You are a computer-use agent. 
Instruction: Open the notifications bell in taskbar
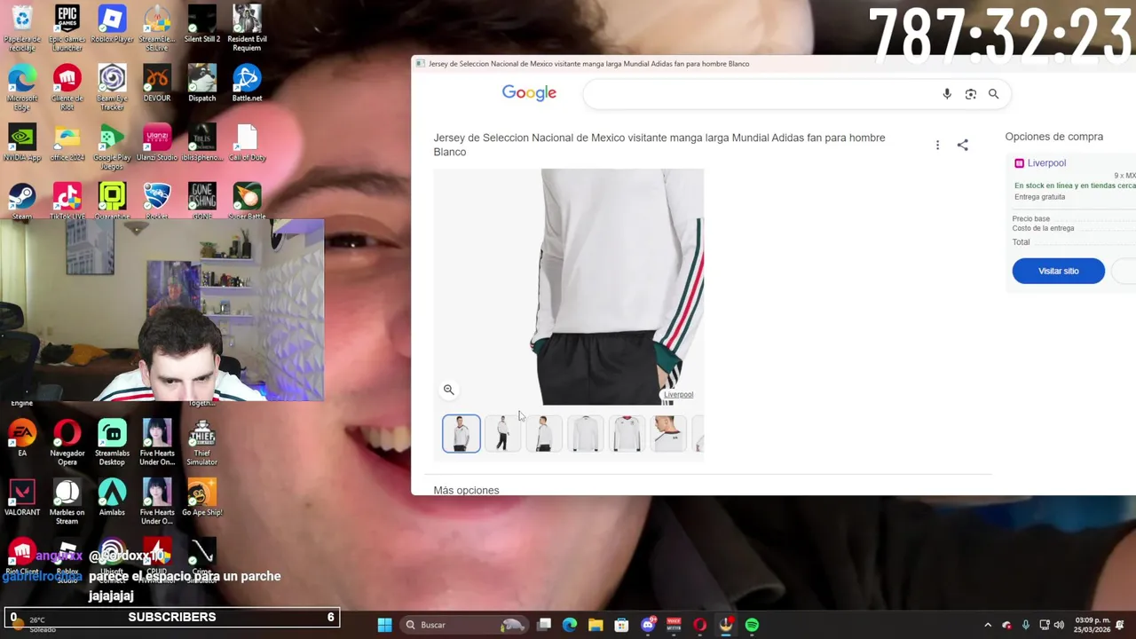(x=1120, y=625)
